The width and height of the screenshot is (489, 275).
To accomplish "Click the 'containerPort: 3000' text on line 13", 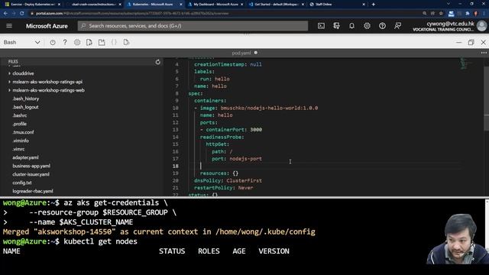I will click(x=234, y=130).
